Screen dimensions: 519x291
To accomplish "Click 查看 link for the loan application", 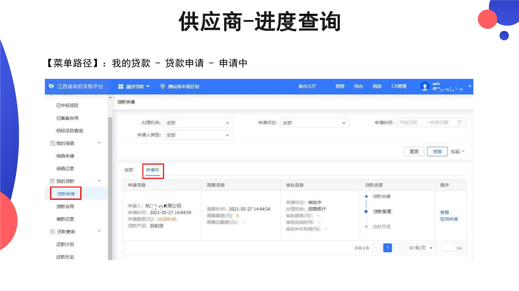I will [x=444, y=212].
